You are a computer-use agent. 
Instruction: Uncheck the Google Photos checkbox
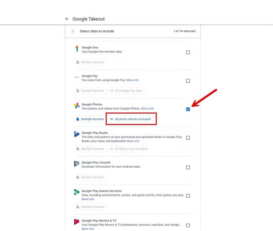click(188, 109)
